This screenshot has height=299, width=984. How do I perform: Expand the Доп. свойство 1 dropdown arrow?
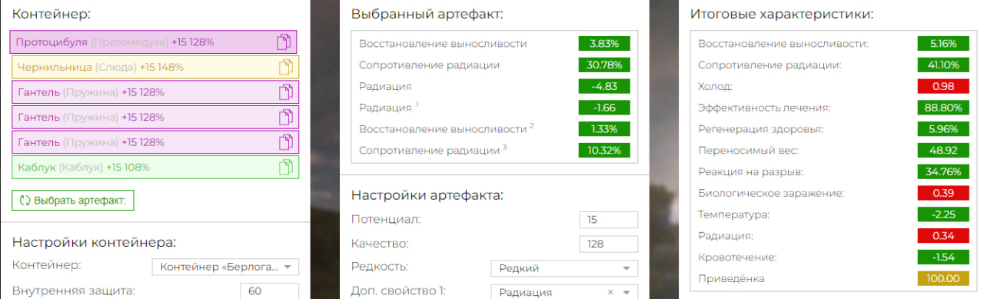tap(627, 292)
